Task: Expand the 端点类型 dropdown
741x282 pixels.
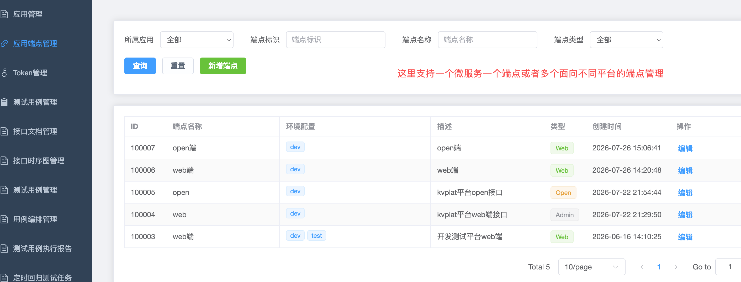Action: point(627,40)
